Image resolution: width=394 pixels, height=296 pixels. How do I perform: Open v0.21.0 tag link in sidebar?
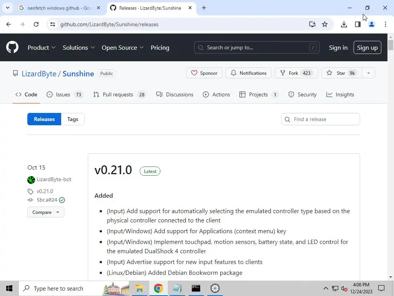click(45, 191)
